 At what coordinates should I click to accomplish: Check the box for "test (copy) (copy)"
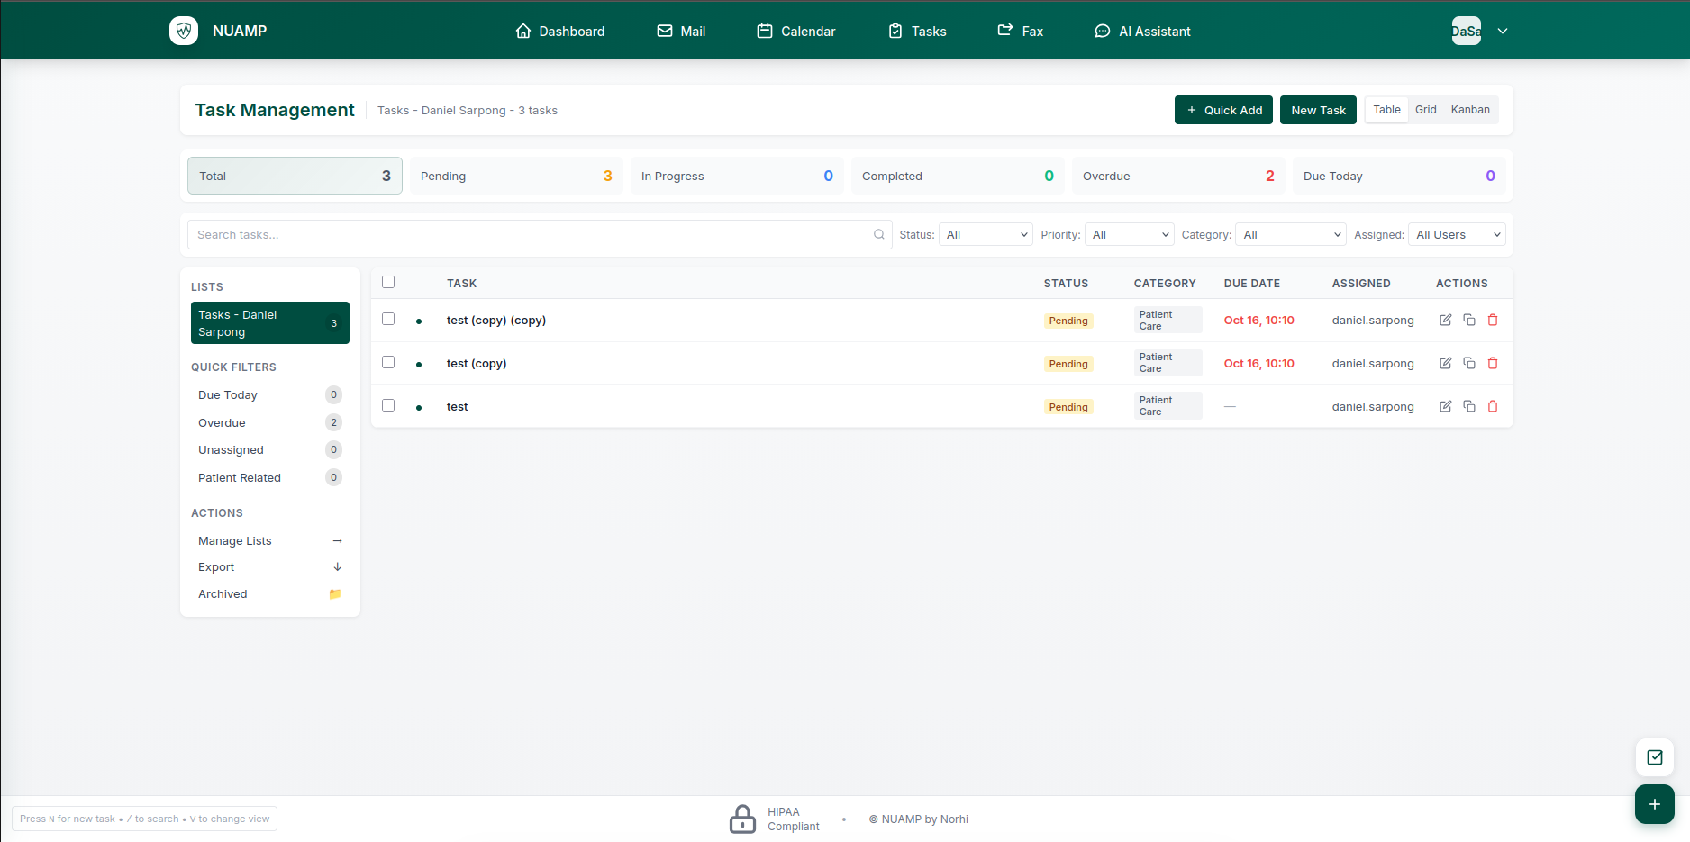[x=388, y=319]
